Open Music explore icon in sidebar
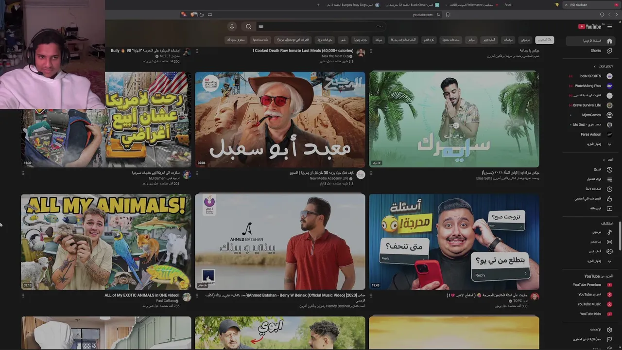 (609, 232)
